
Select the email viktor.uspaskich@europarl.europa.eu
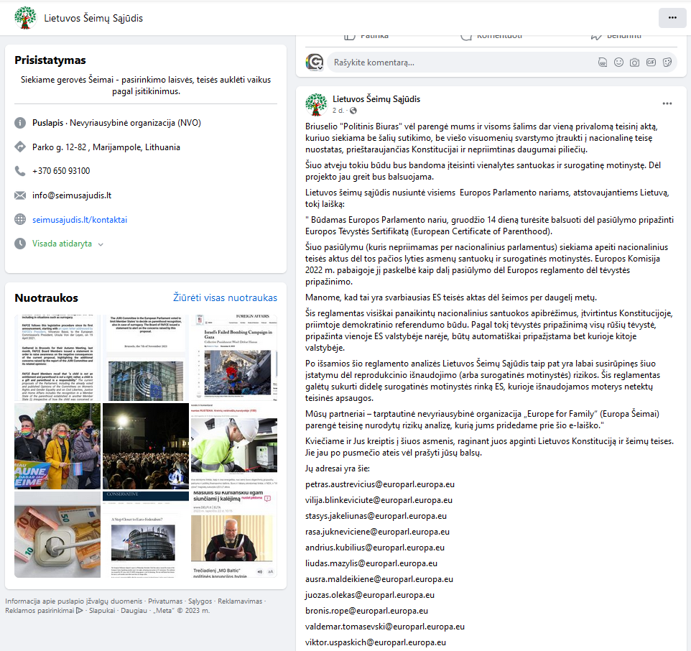376,642
